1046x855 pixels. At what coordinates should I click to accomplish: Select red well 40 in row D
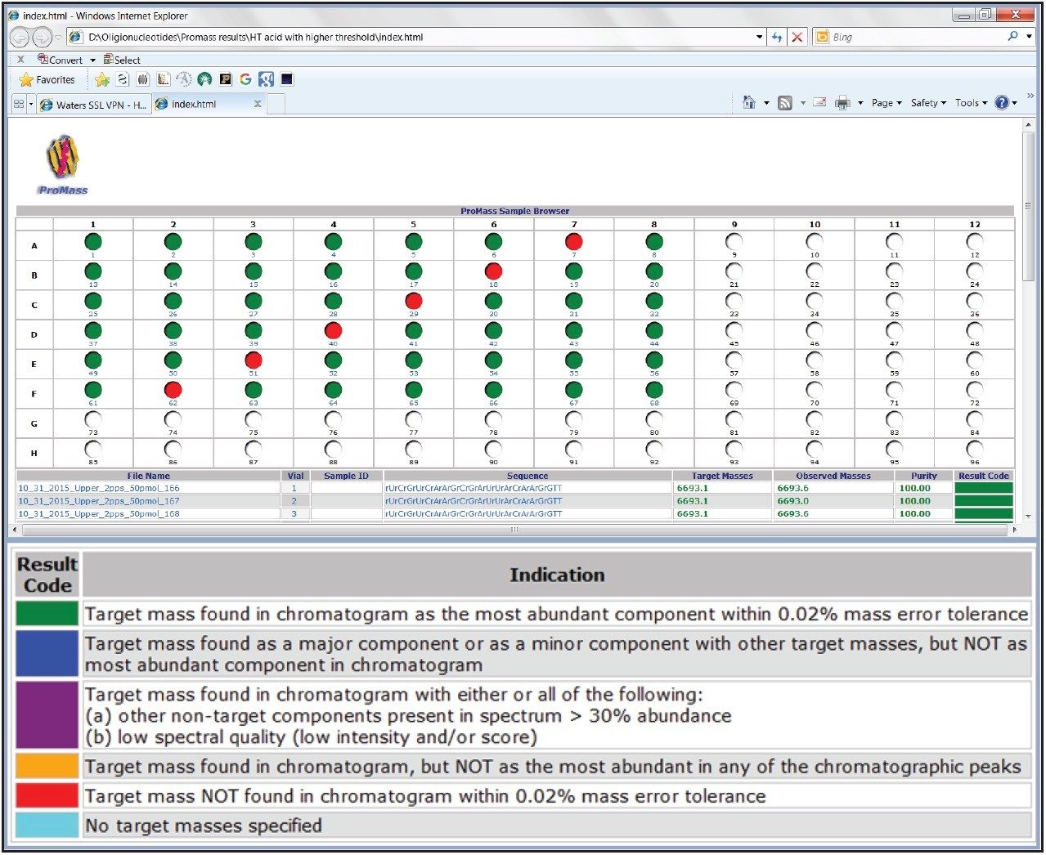[333, 331]
